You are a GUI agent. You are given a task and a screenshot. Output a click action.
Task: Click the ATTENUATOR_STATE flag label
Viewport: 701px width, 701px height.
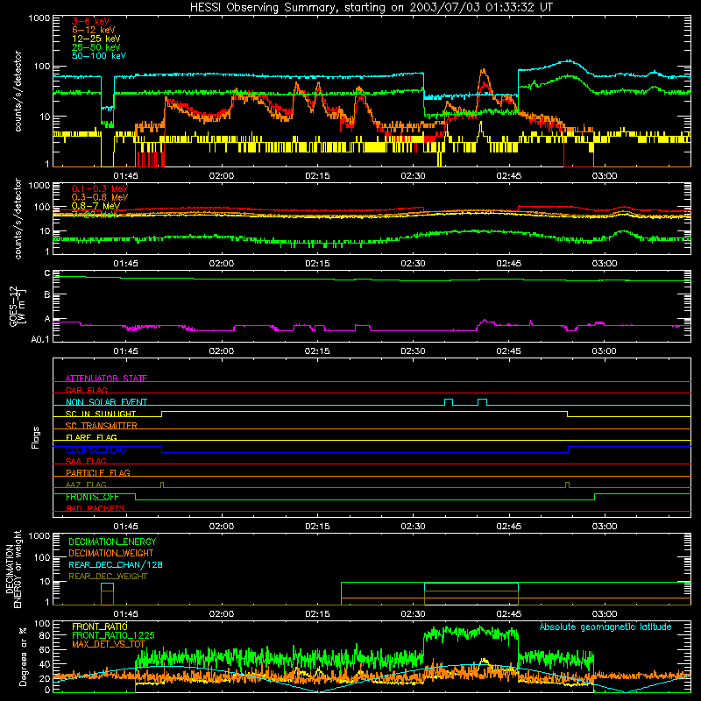coord(106,379)
